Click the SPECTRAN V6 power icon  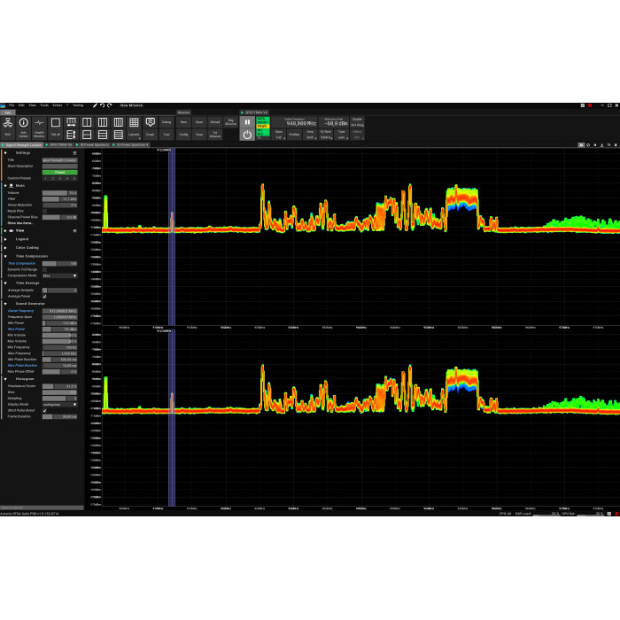[x=248, y=135]
